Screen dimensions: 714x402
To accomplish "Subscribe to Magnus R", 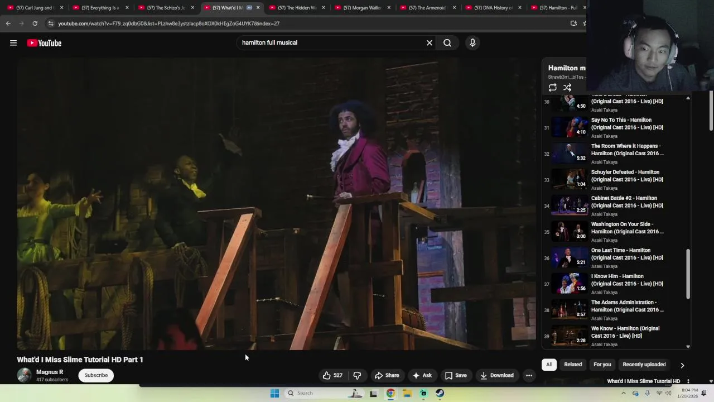I will pyautogui.click(x=96, y=375).
